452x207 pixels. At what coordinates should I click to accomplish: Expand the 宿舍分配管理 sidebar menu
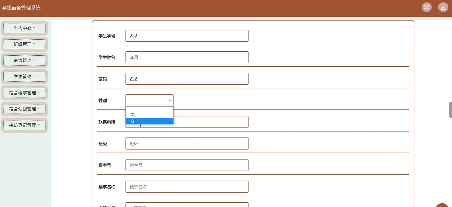tap(24, 109)
